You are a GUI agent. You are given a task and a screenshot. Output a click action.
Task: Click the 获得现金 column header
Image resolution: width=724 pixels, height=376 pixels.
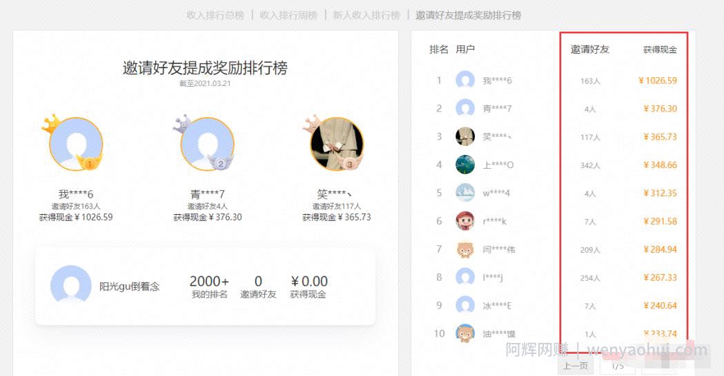660,50
